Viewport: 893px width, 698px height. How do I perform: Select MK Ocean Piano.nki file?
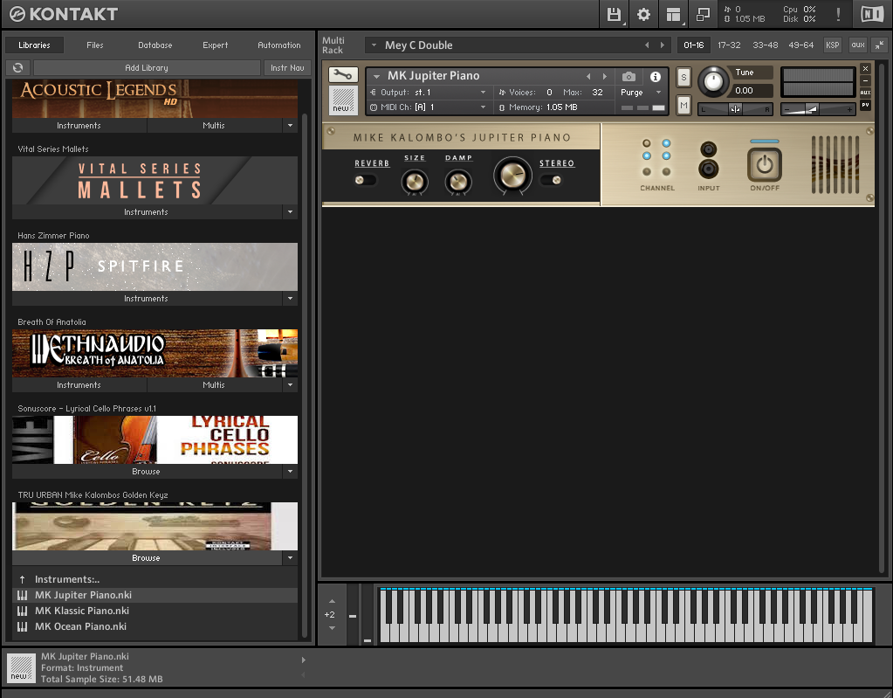tap(155, 626)
